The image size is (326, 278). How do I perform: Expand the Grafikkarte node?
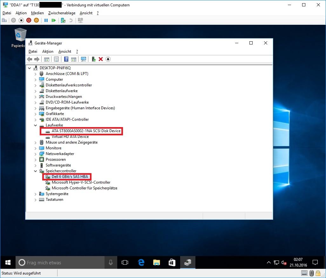[x=35, y=114]
